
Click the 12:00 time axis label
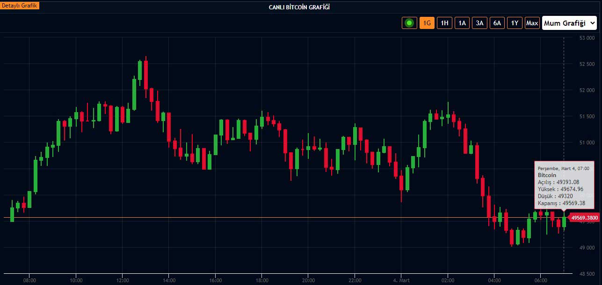coord(122,280)
